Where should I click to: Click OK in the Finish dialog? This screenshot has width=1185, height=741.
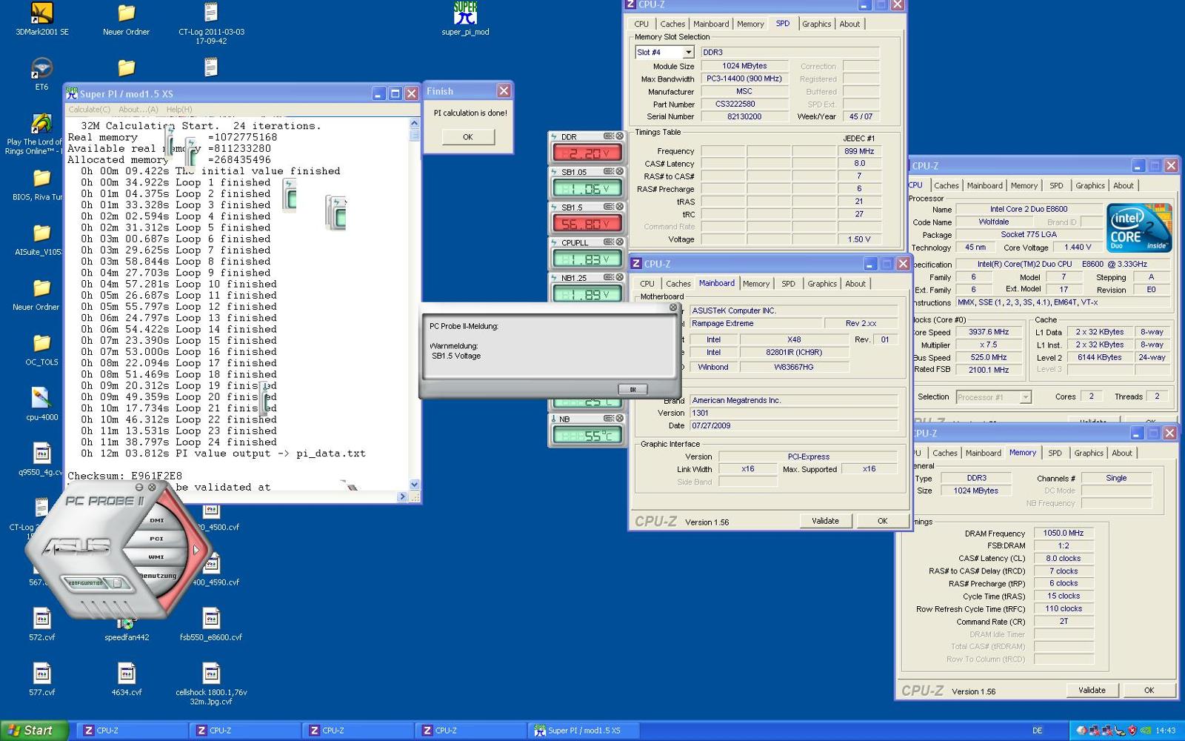click(467, 137)
